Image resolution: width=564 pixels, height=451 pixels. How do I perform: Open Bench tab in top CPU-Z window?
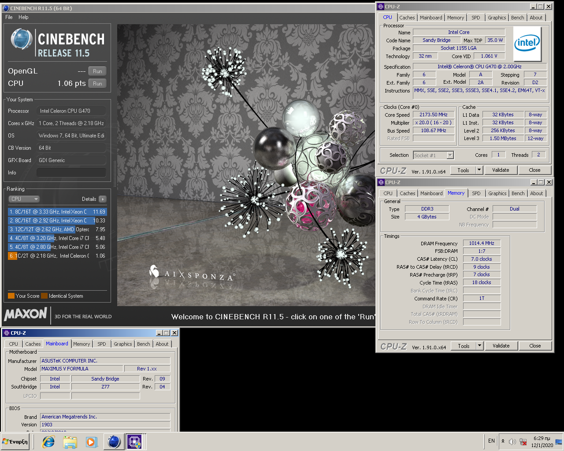518,18
